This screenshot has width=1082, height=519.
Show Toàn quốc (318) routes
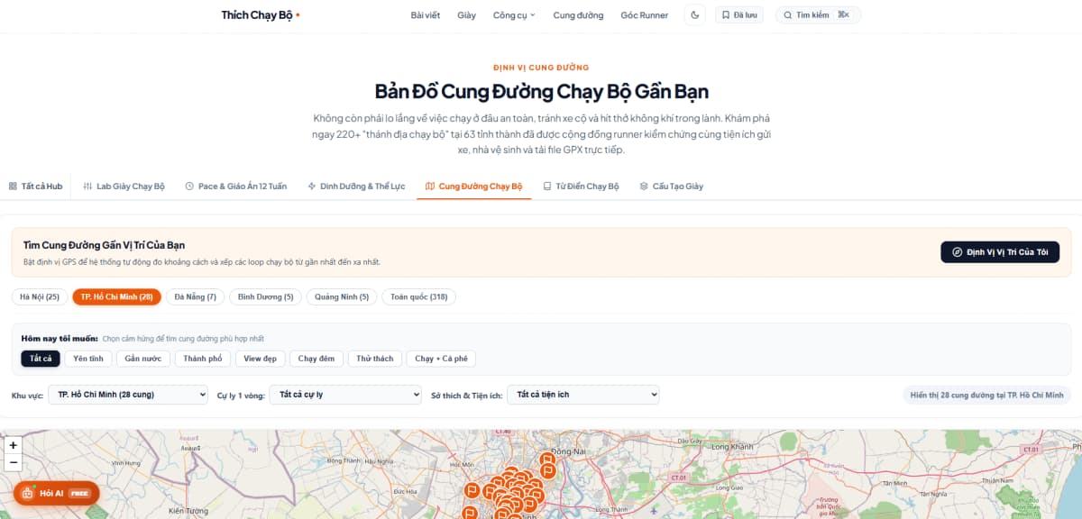(x=419, y=296)
